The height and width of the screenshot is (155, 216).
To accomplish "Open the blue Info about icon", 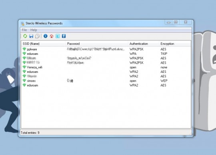I will (x=46, y=36).
